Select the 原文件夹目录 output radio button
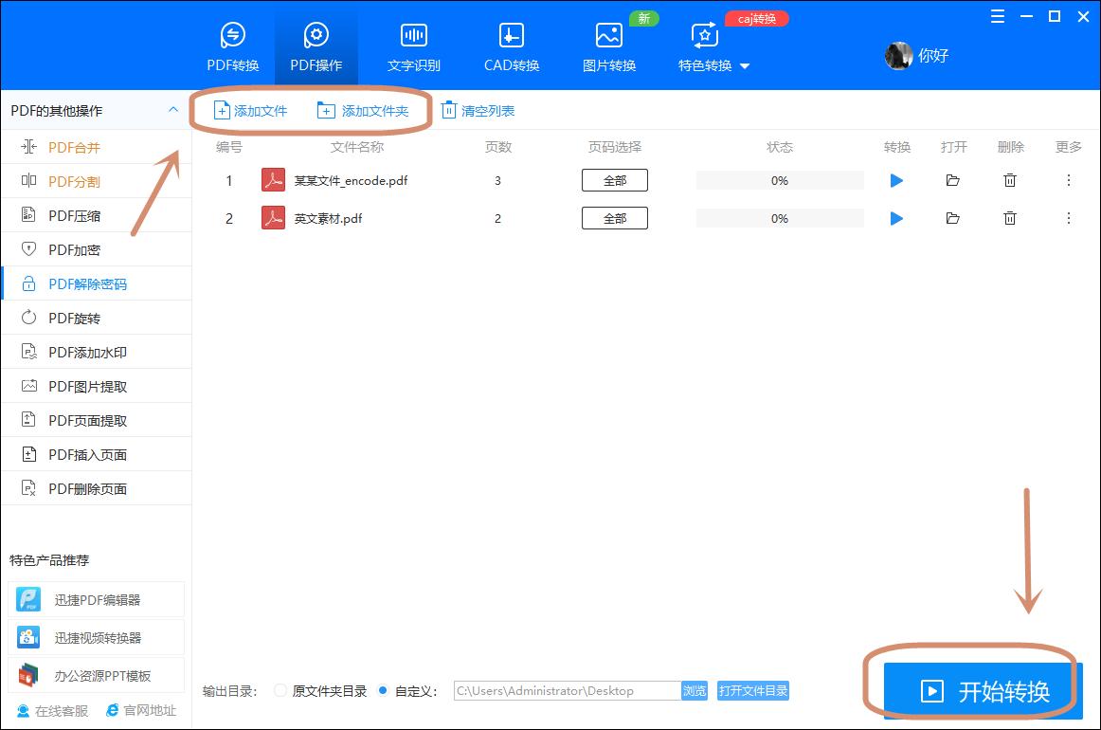 pos(280,691)
